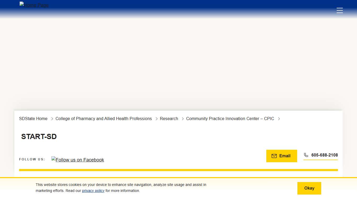Click the chevron after SDState Home

(x=52, y=119)
